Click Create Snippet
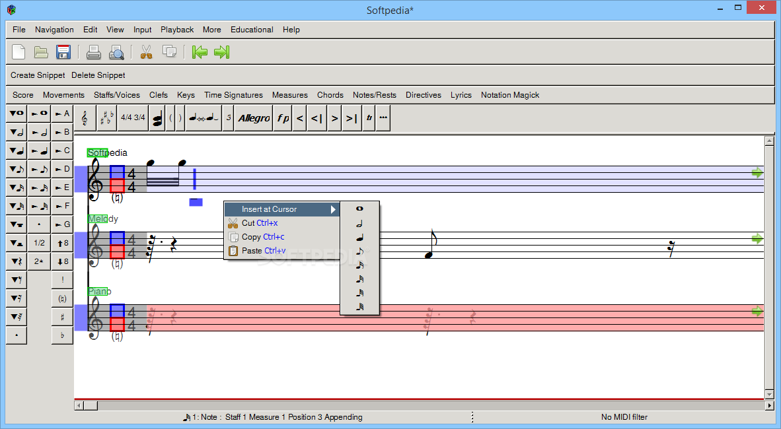The width and height of the screenshot is (781, 429). [38, 75]
